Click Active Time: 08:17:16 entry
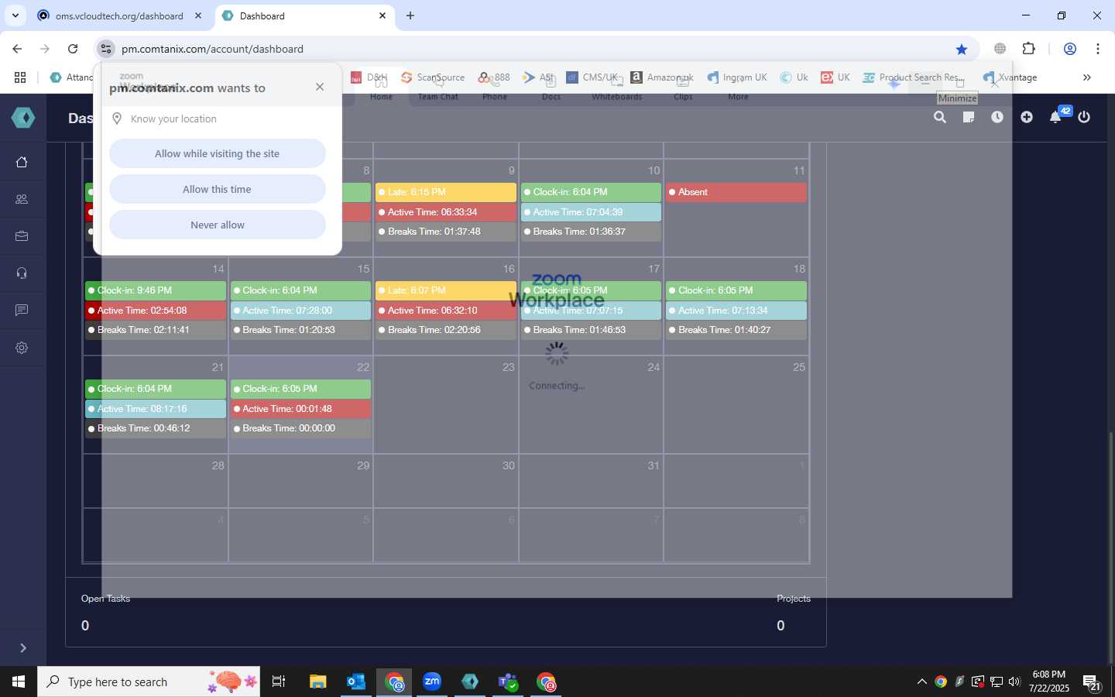The height and width of the screenshot is (697, 1115). [156, 409]
